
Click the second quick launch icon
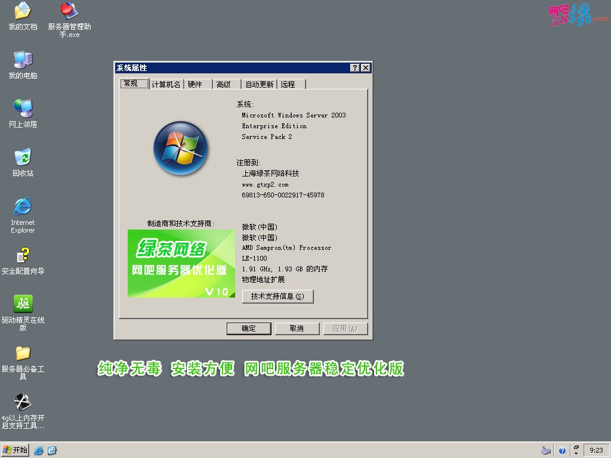click(53, 451)
